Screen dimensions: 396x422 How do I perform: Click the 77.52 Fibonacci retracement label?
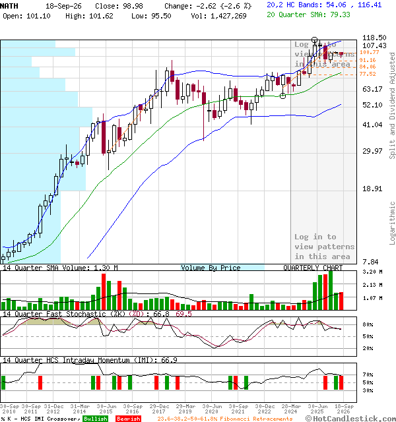[368, 74]
